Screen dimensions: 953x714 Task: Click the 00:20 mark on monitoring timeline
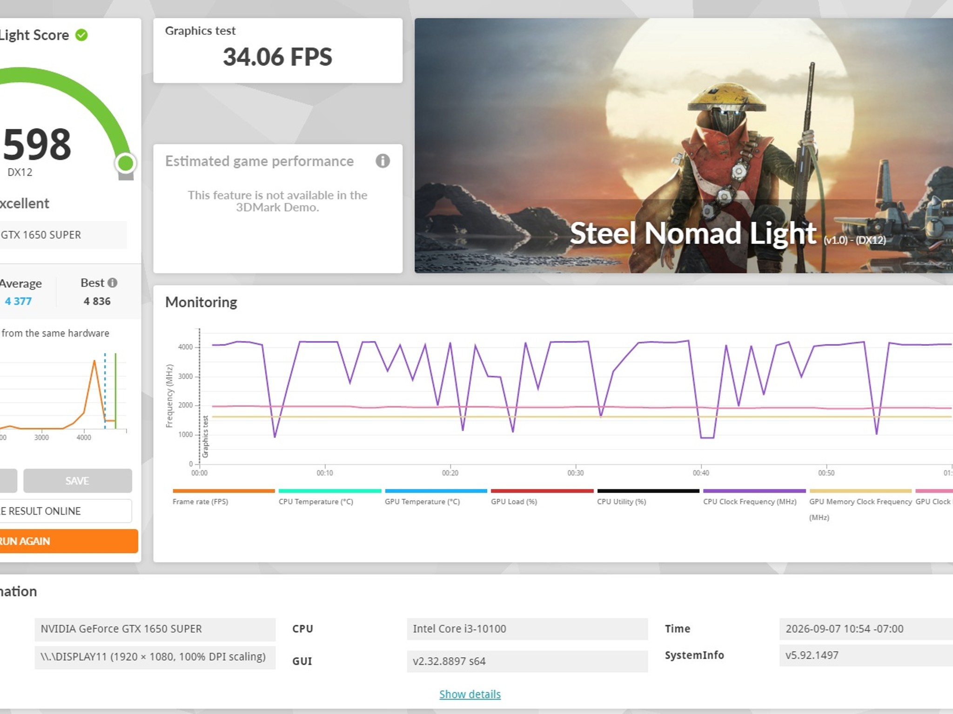click(x=450, y=473)
